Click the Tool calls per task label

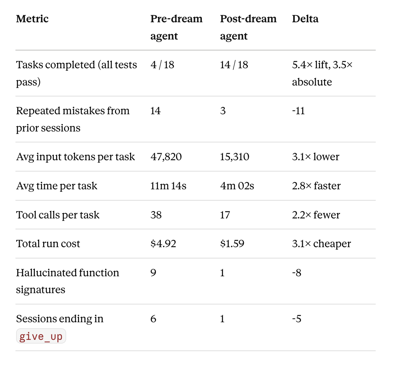coord(57,215)
